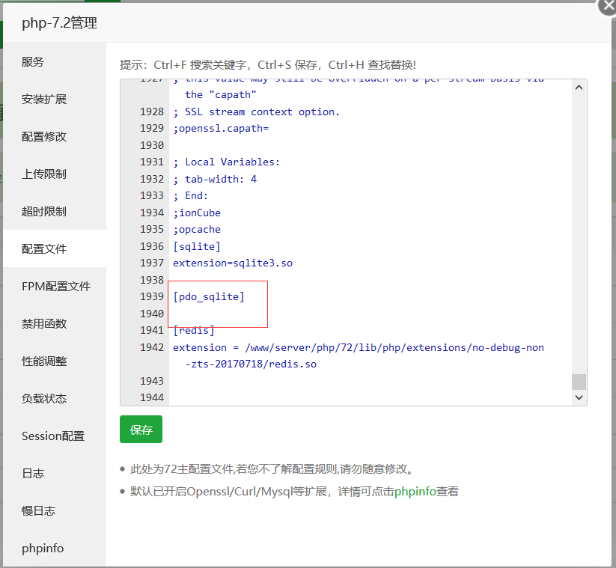Click the extension=sqlite3.so line

233,263
